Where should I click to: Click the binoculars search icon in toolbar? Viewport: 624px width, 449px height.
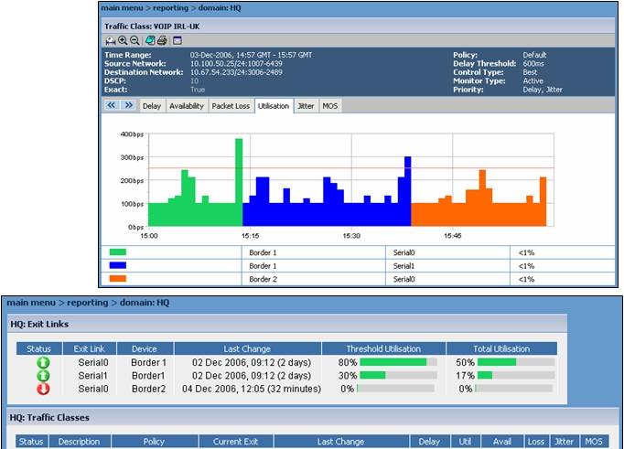point(110,40)
